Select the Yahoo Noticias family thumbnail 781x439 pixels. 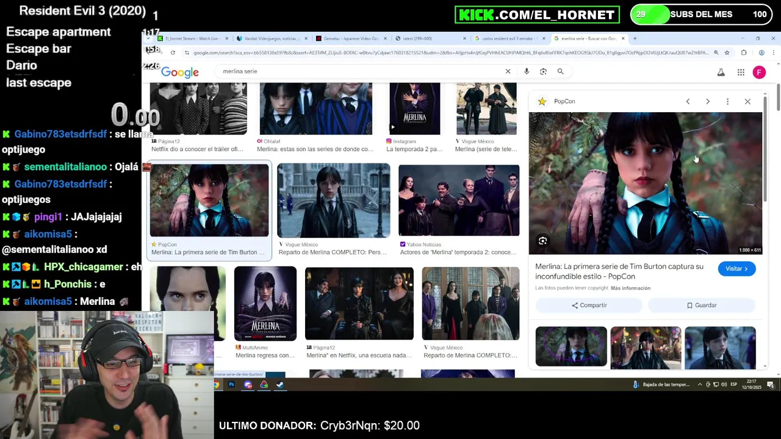coord(459,201)
